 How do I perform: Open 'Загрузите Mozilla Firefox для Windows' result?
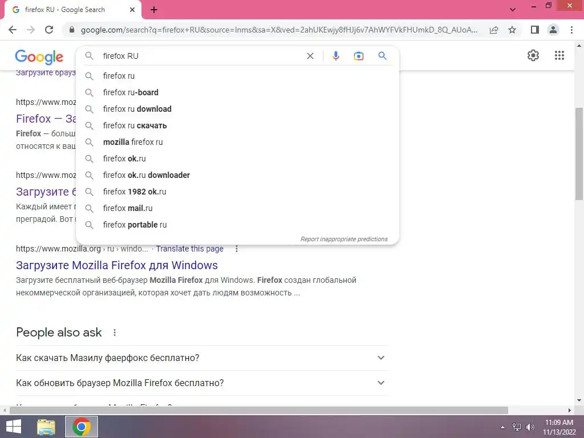coord(117,265)
